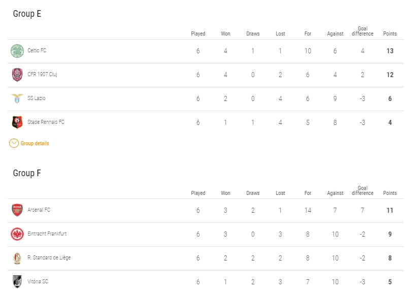The width and height of the screenshot is (405, 296).
Task: Expand Group E details chevron
Action: coord(14,144)
